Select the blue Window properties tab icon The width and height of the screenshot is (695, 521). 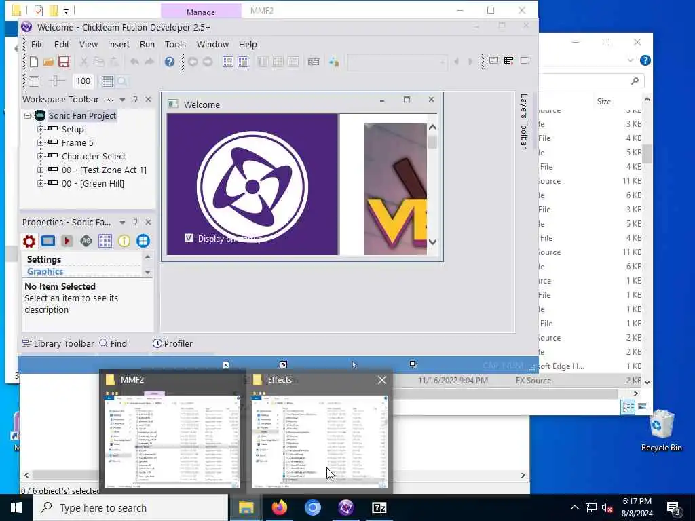48,241
